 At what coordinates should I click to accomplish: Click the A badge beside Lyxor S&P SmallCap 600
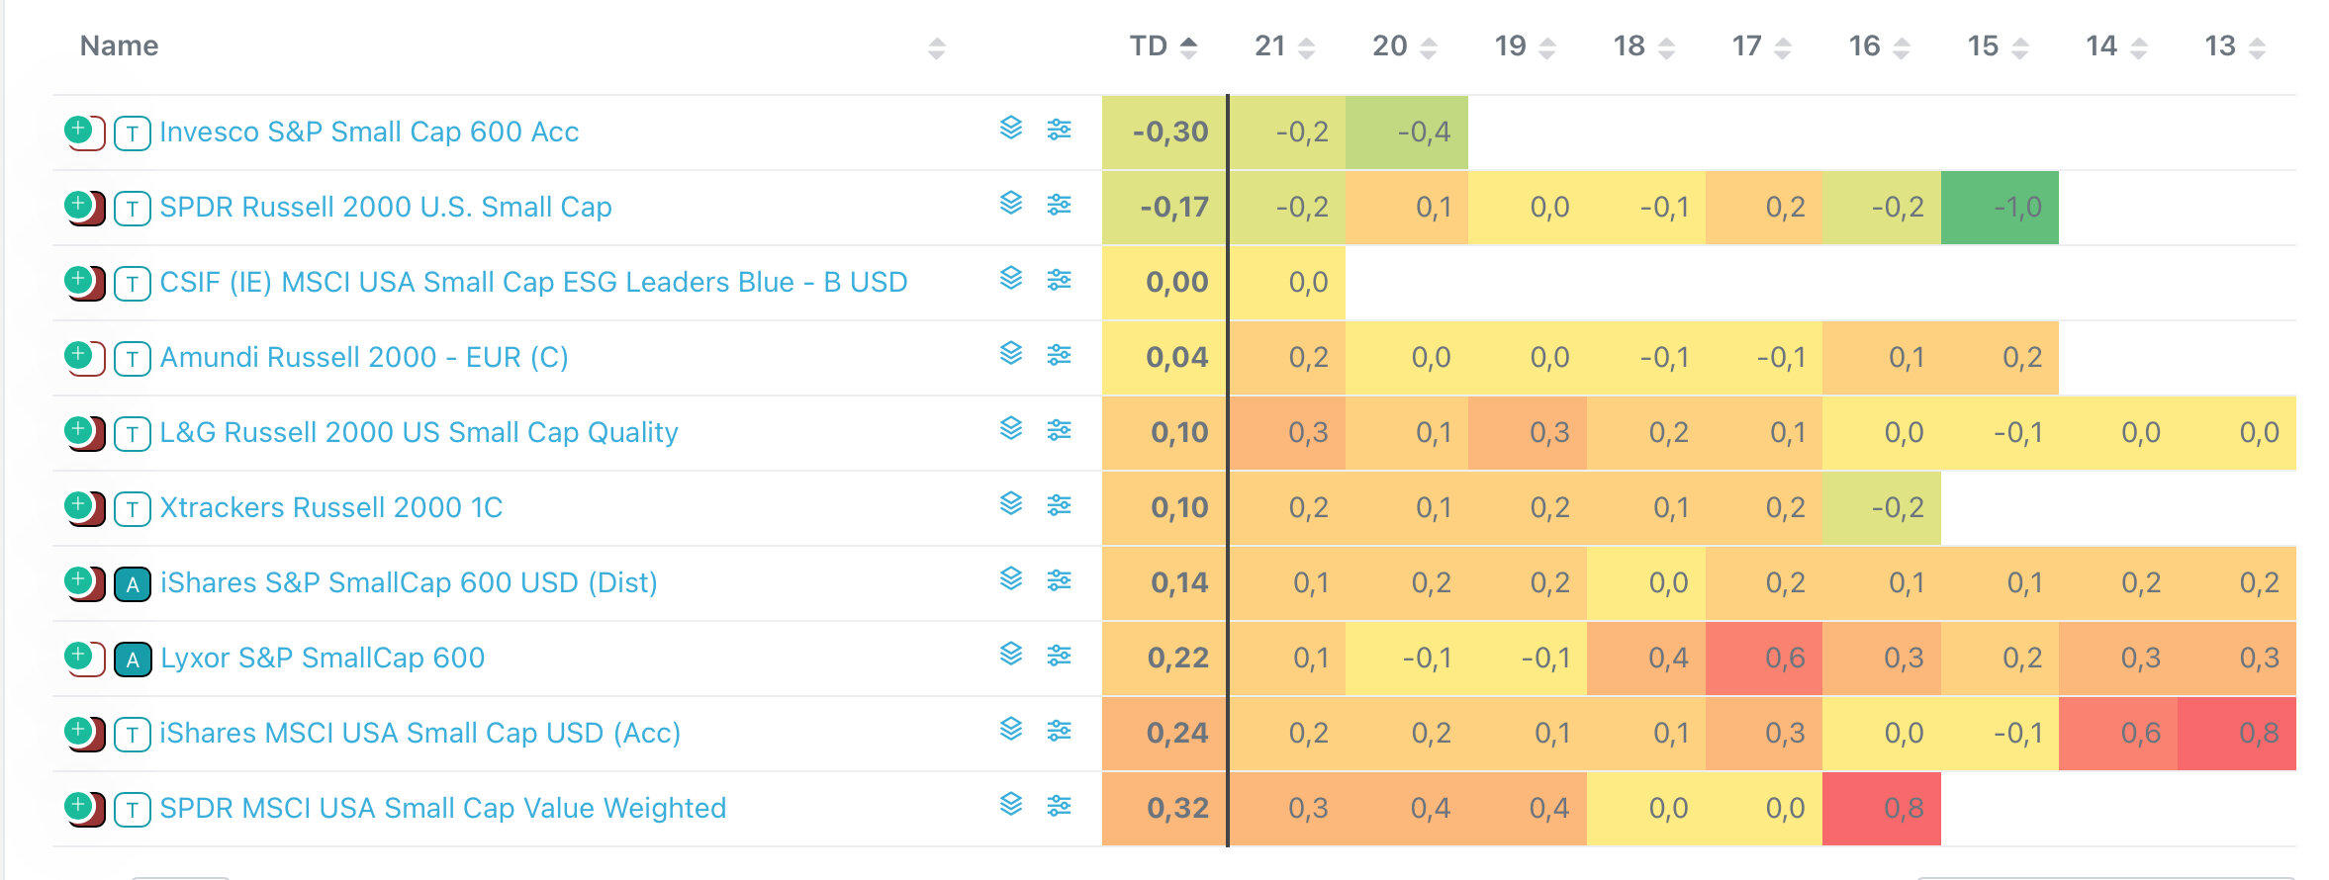pos(132,660)
